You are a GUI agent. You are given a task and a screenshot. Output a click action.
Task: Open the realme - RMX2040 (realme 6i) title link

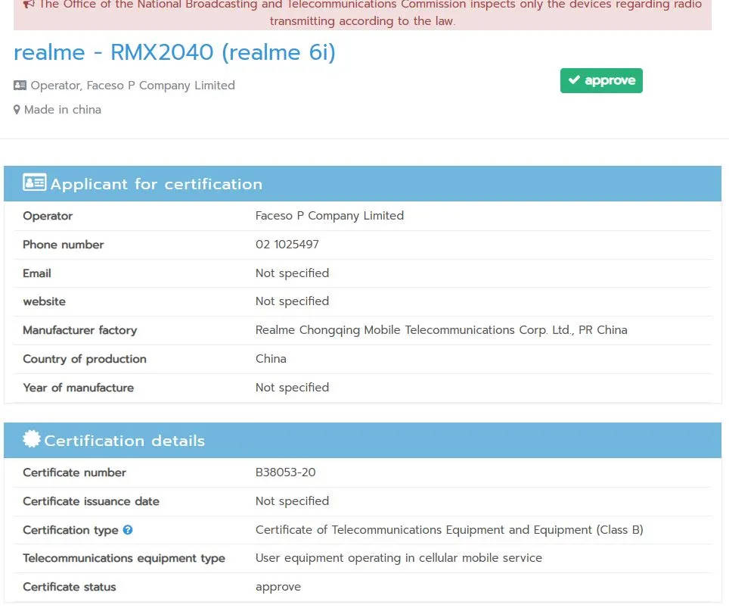coord(175,52)
